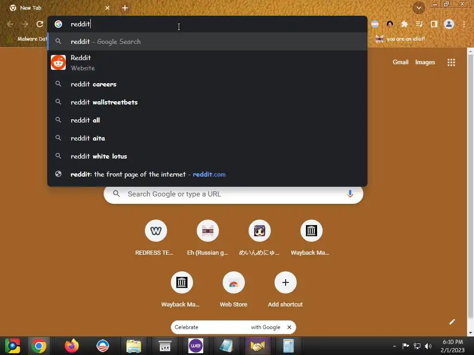Dismiss the Celebrate with Google promo
This screenshot has width=474, height=355.
(x=289, y=327)
